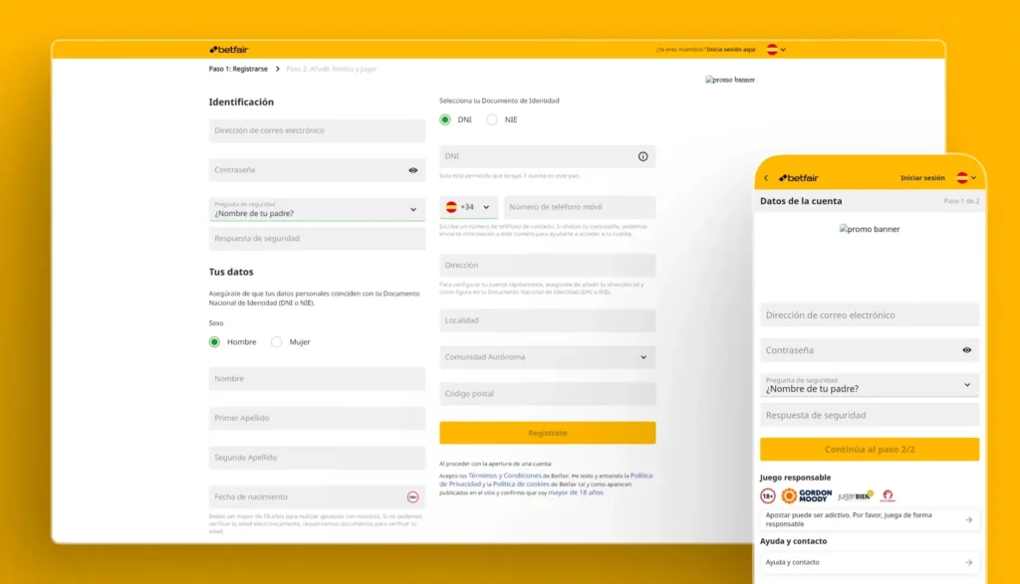Click the DNI number input field
Screen dimensions: 1020x584
tap(547, 156)
